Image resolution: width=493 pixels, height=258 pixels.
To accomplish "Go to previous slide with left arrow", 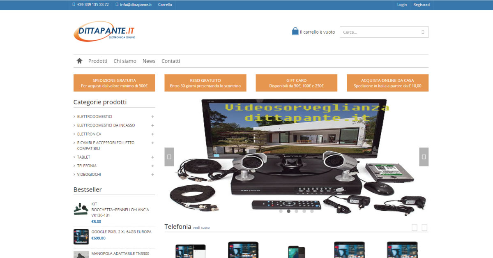I will [169, 157].
